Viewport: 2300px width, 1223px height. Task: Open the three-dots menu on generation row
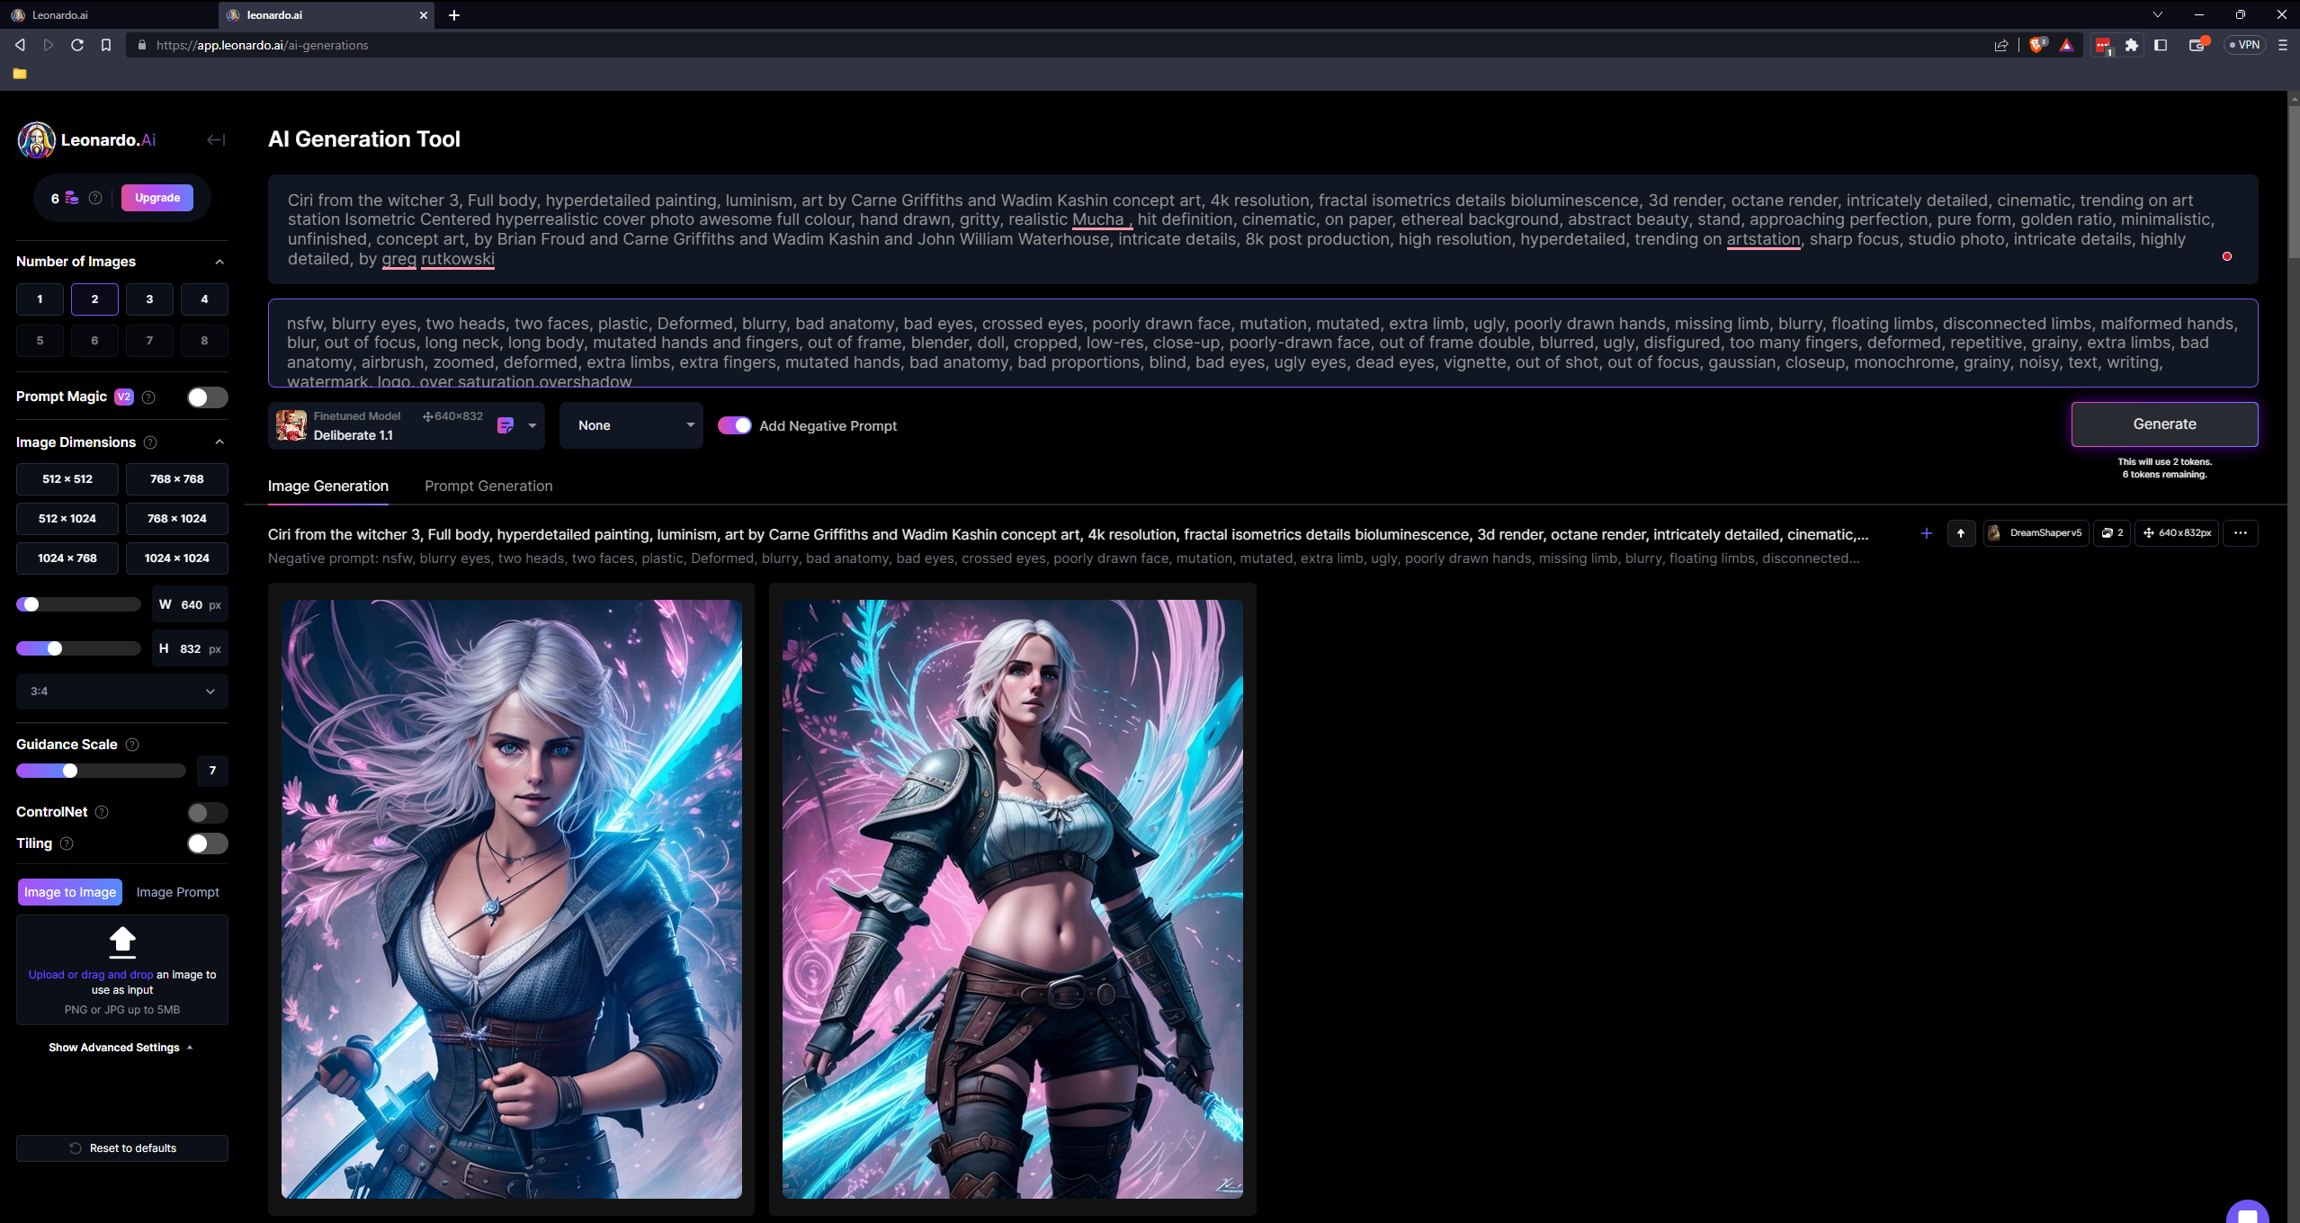click(x=2241, y=533)
